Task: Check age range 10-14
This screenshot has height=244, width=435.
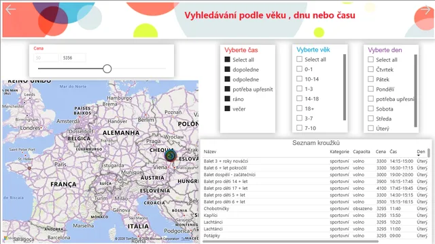Action: pos(299,79)
